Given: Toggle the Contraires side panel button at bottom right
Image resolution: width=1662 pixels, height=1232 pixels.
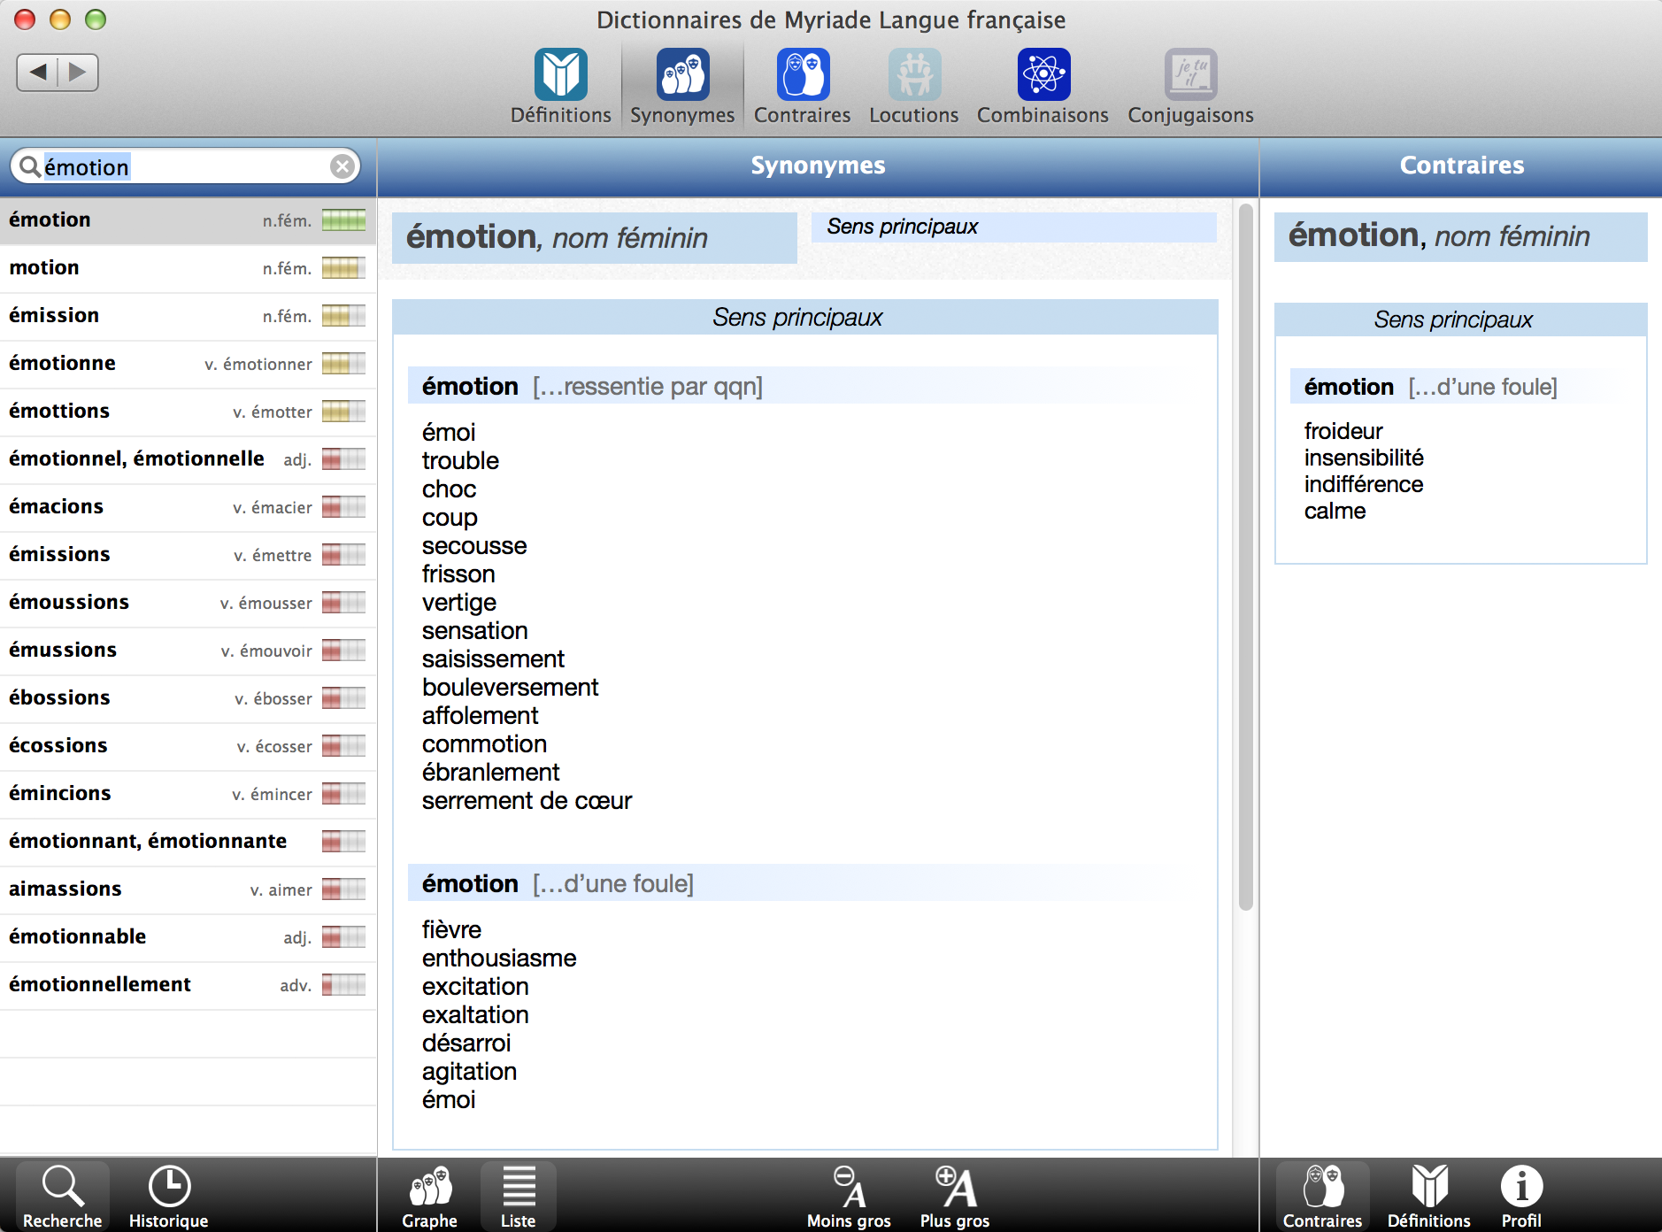Looking at the screenshot, I should point(1322,1196).
